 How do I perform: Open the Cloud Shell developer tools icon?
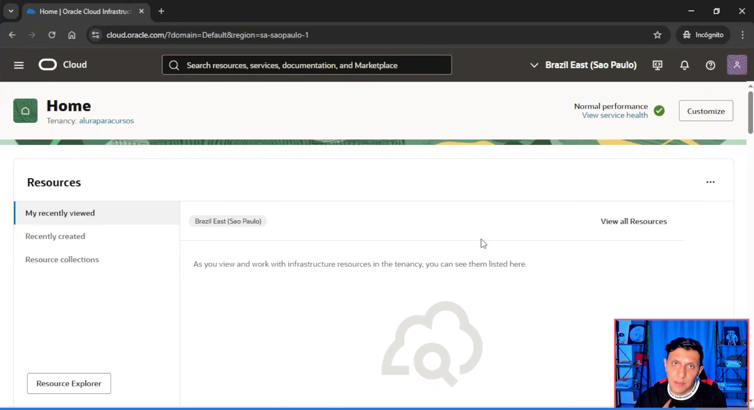[657, 65]
